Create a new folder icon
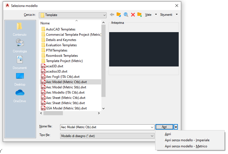Screen dimensions: 228x154 click(x=139, y=15)
